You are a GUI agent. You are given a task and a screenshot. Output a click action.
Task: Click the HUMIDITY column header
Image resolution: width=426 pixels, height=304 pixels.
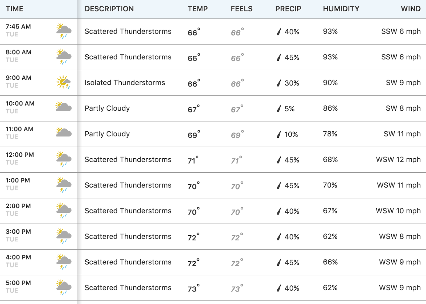click(341, 9)
